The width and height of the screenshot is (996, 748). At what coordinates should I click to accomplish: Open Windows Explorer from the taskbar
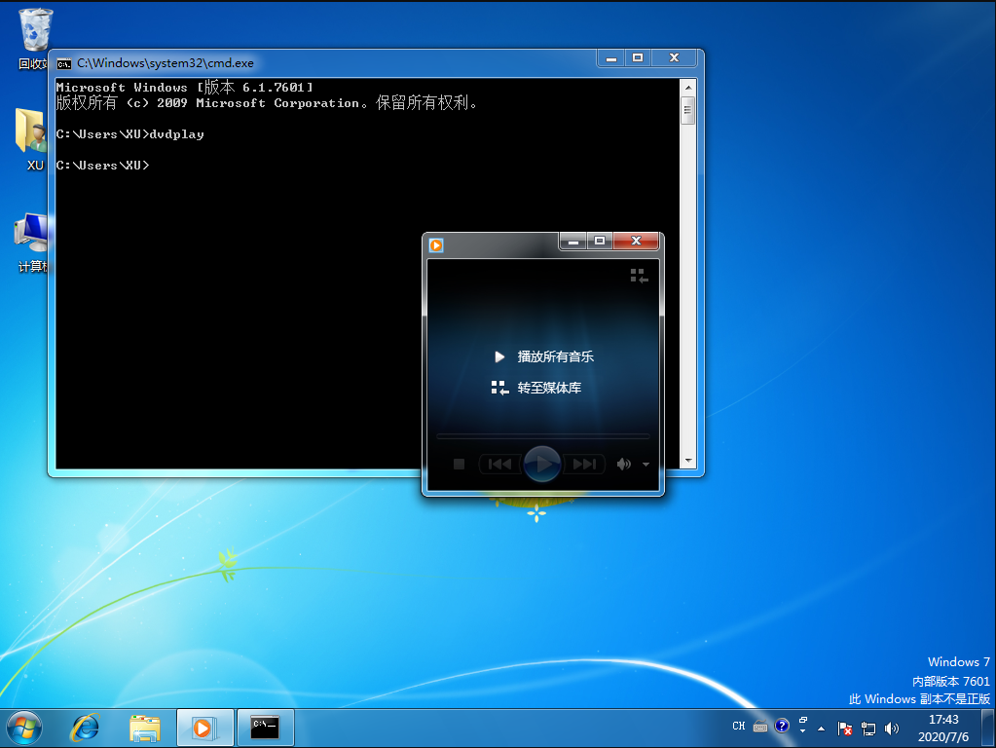point(146,728)
